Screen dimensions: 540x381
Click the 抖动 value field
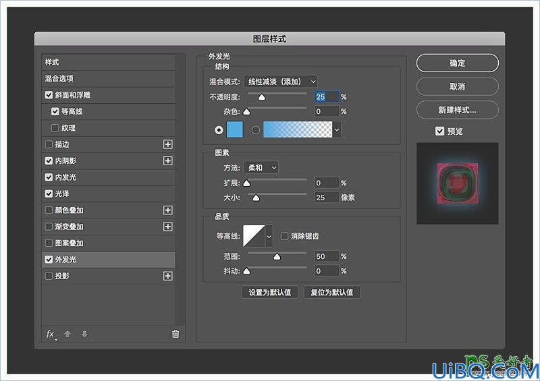[327, 271]
